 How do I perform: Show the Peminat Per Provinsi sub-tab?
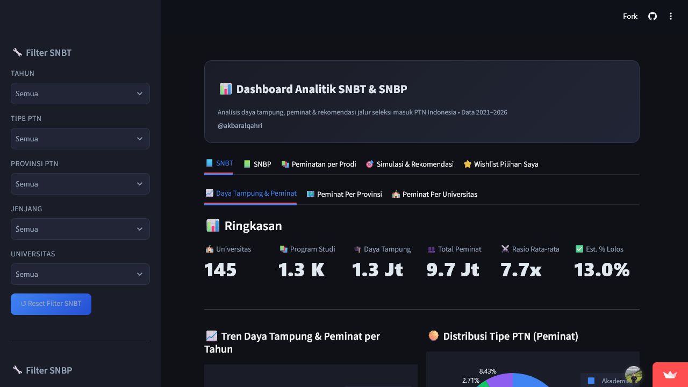pos(344,194)
